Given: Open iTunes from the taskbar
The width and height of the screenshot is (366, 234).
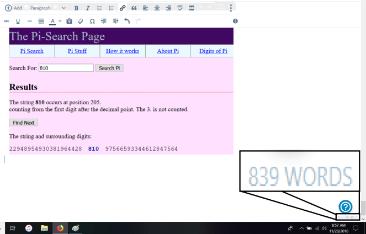Looking at the screenshot, I should pos(29,228).
